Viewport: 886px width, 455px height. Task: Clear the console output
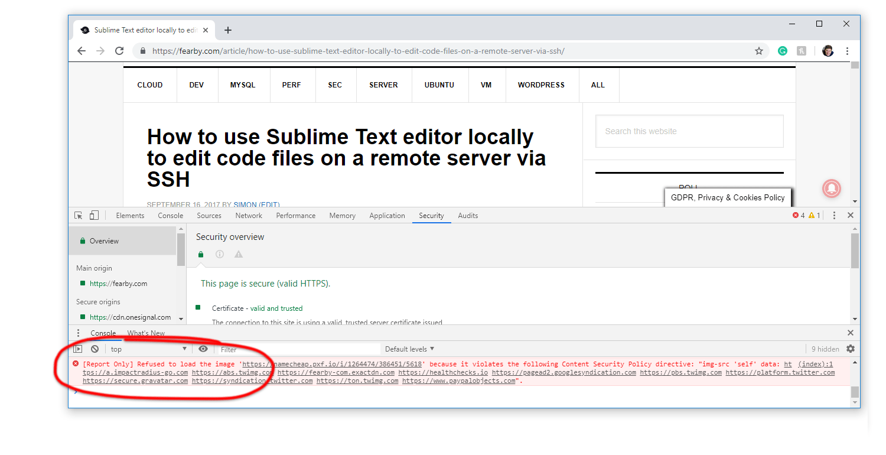(x=95, y=349)
